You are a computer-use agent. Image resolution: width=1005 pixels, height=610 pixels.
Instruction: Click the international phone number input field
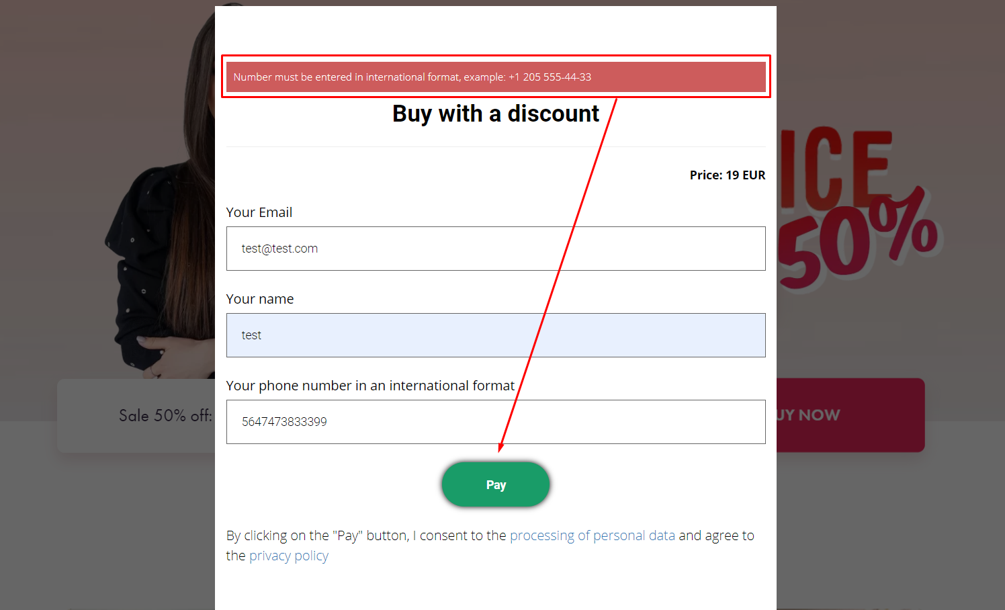(x=495, y=422)
